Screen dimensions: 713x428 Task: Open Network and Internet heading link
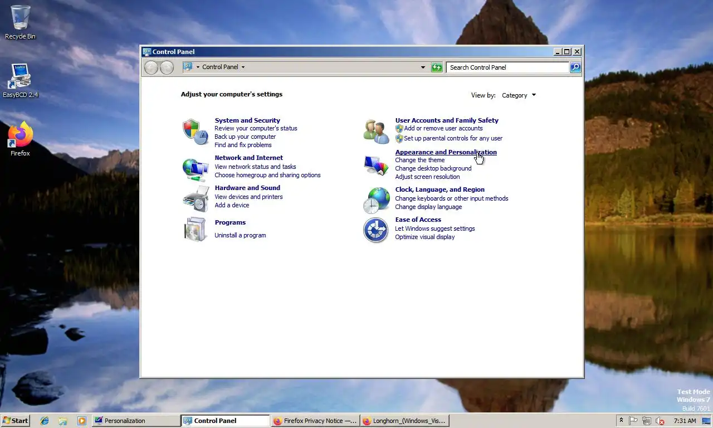click(248, 158)
